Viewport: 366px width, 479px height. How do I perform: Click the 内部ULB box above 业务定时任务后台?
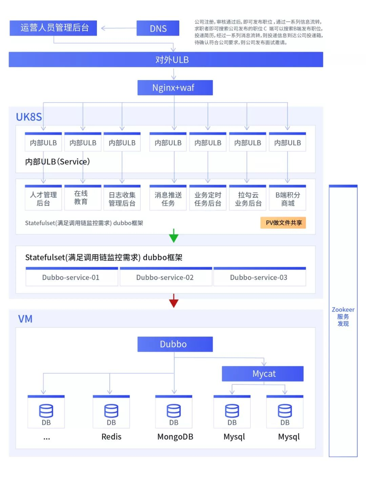(x=208, y=142)
